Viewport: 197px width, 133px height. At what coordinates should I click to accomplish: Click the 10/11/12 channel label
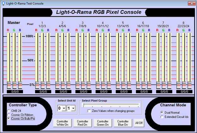(103, 26)
